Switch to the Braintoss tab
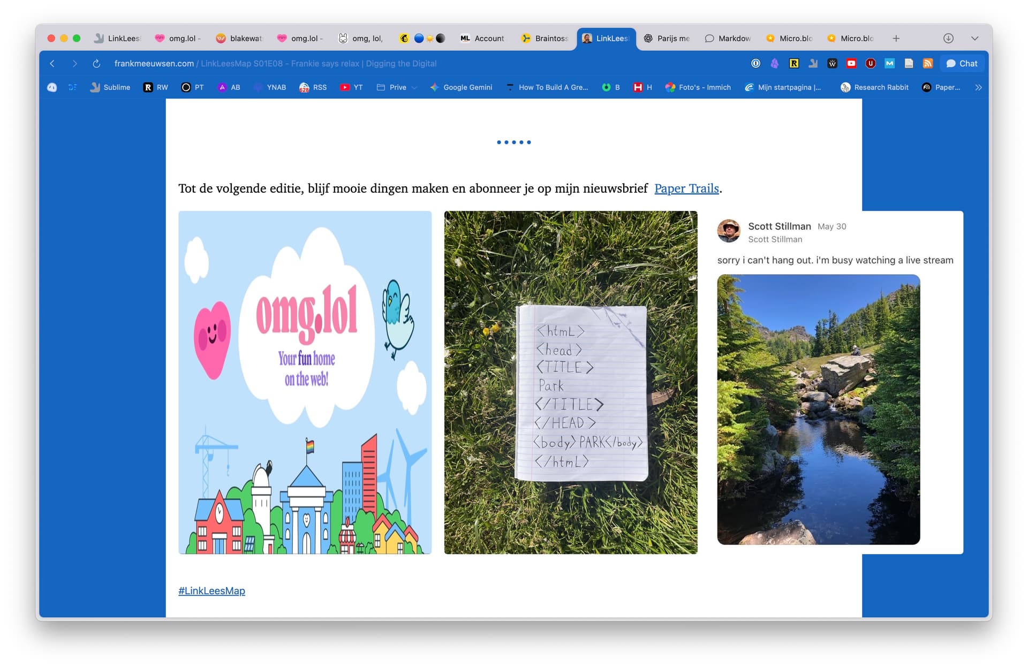The image size is (1028, 668). 545,38
